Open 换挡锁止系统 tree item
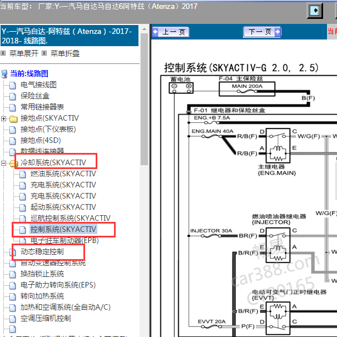The height and width of the screenshot is (337, 337). click(42, 274)
